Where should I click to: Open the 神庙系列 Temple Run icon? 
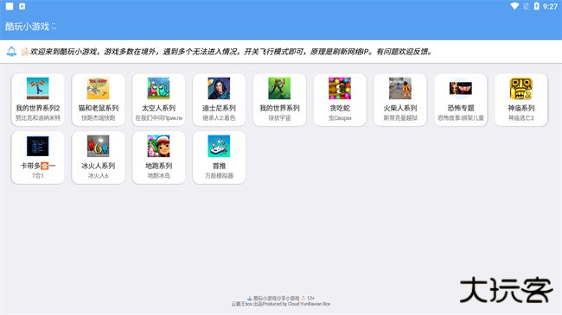pyautogui.click(x=521, y=88)
